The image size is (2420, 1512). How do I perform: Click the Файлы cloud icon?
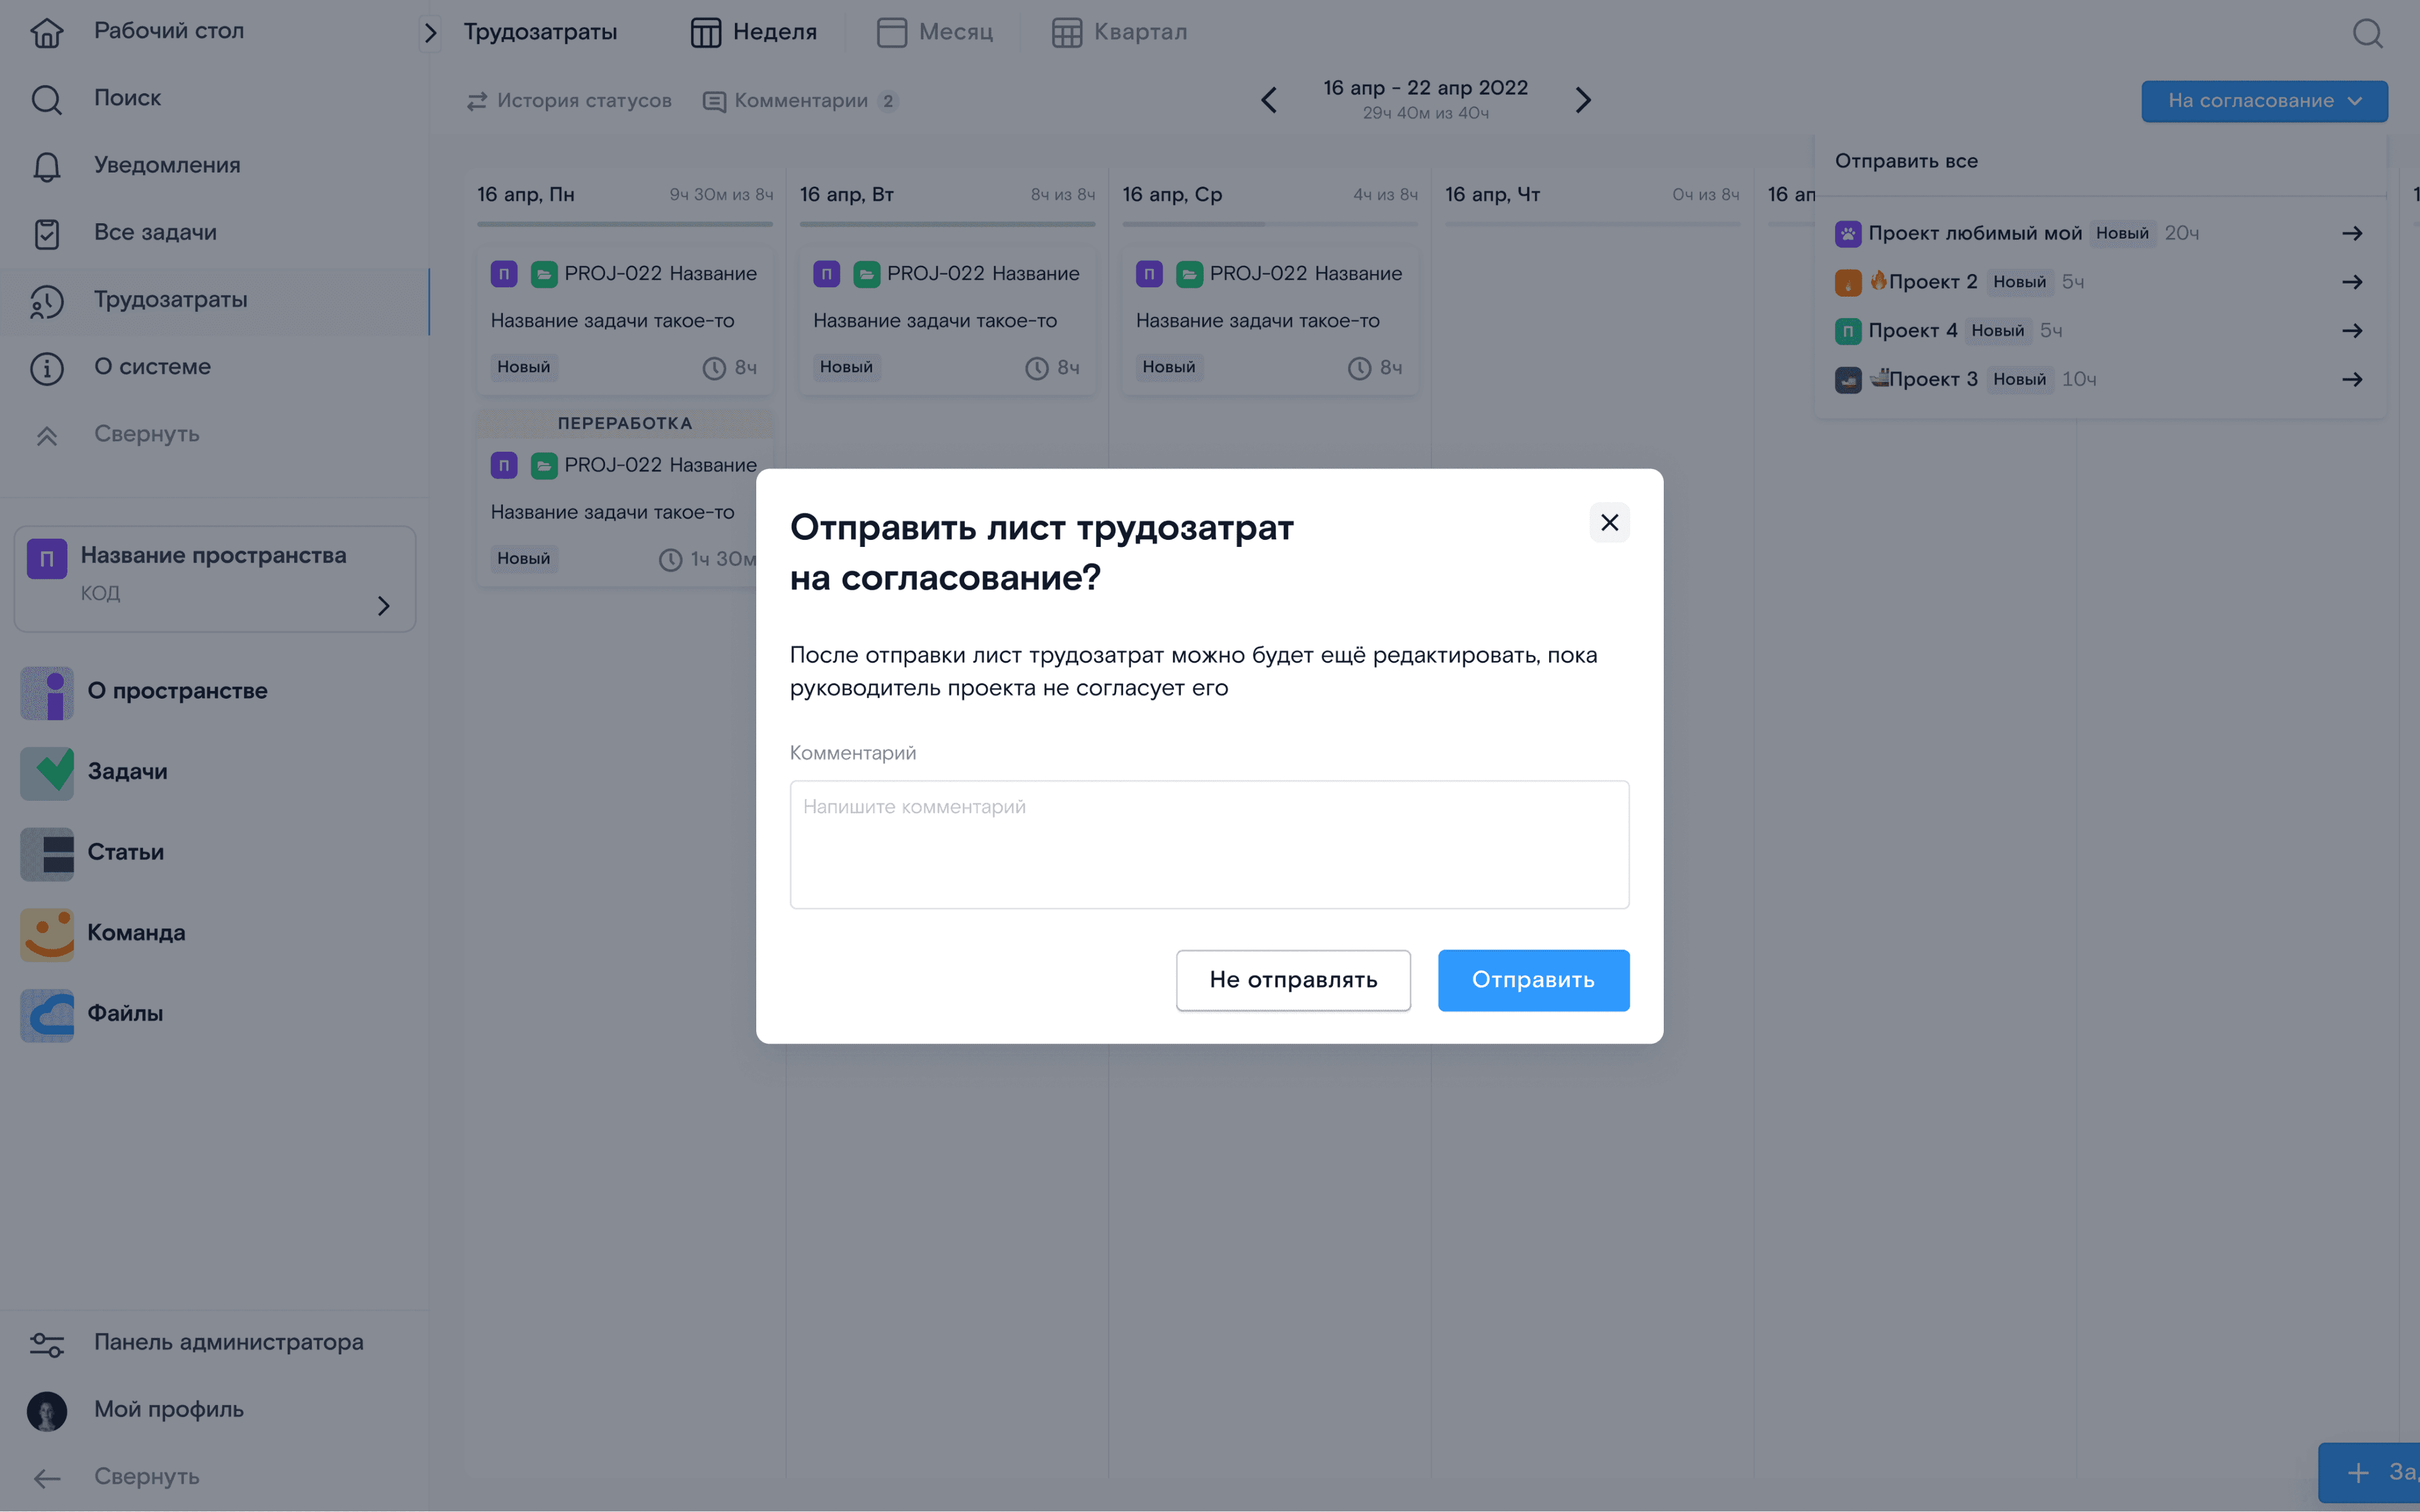click(x=47, y=1015)
